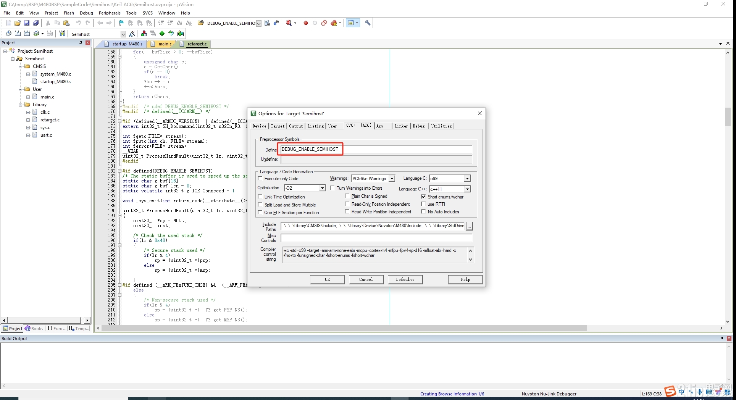Image resolution: width=736 pixels, height=400 pixels.
Task: Open Manage Run-Time Environment green diamond
Action: pos(162,34)
